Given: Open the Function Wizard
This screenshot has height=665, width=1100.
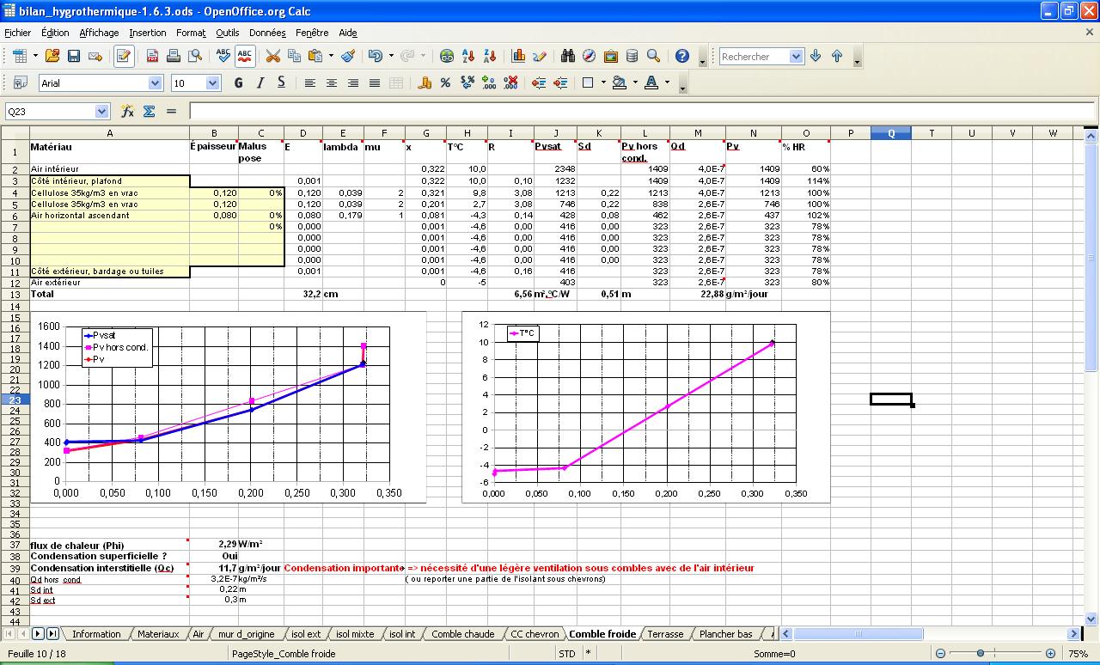Looking at the screenshot, I should point(127,111).
